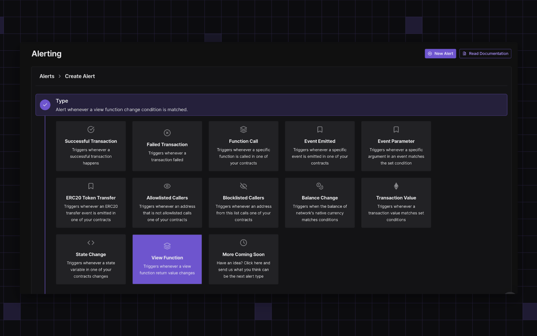Go back to Alerts breadcrumb
The image size is (537, 336).
click(x=47, y=76)
